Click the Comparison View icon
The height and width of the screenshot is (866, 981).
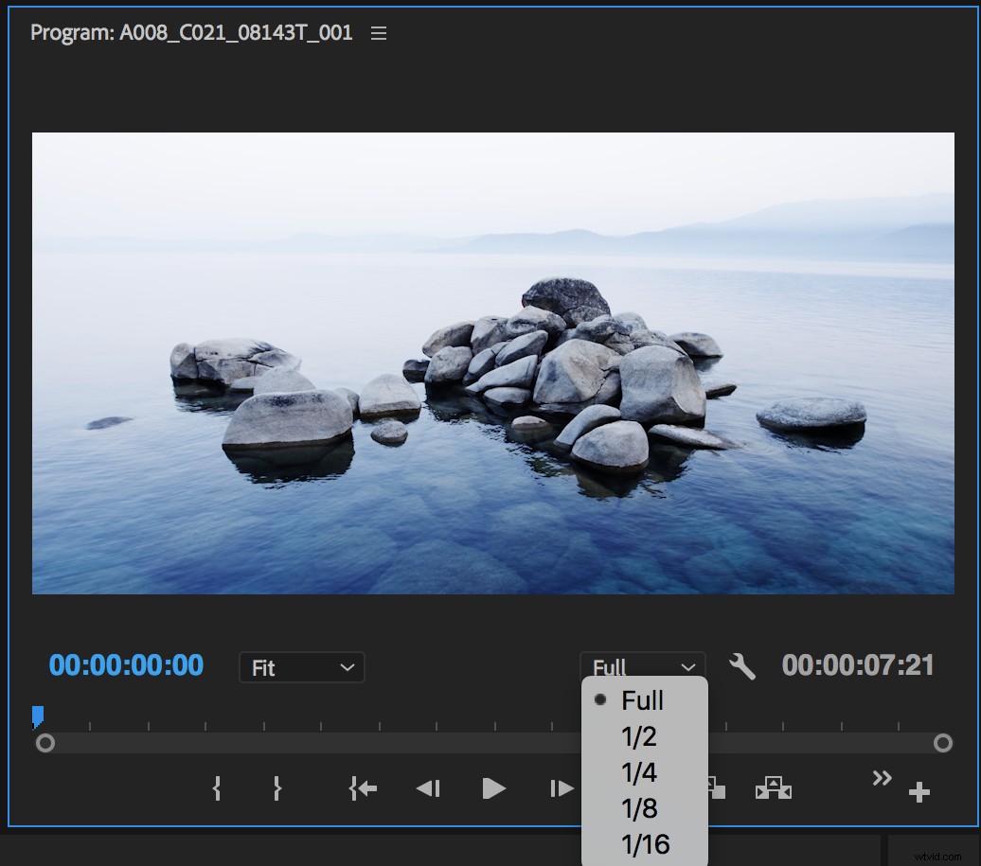pos(775,787)
